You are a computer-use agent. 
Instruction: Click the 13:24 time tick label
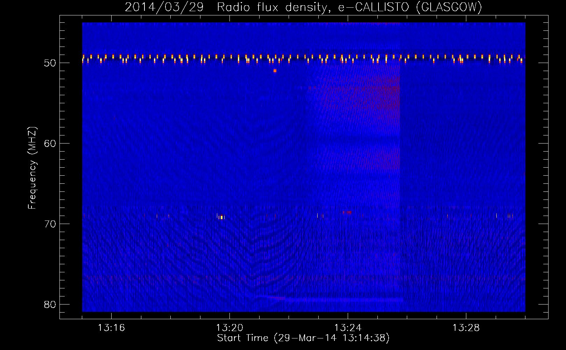[x=348, y=328]
